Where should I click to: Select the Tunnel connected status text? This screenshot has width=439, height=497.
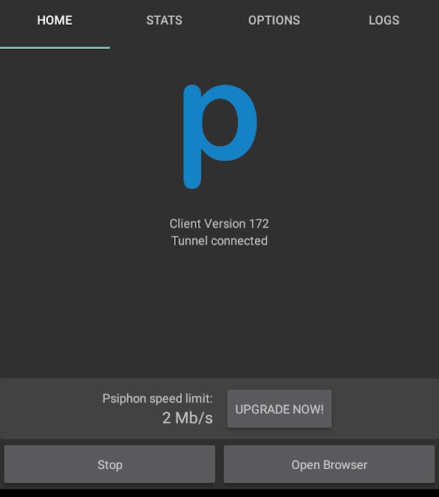pos(219,241)
